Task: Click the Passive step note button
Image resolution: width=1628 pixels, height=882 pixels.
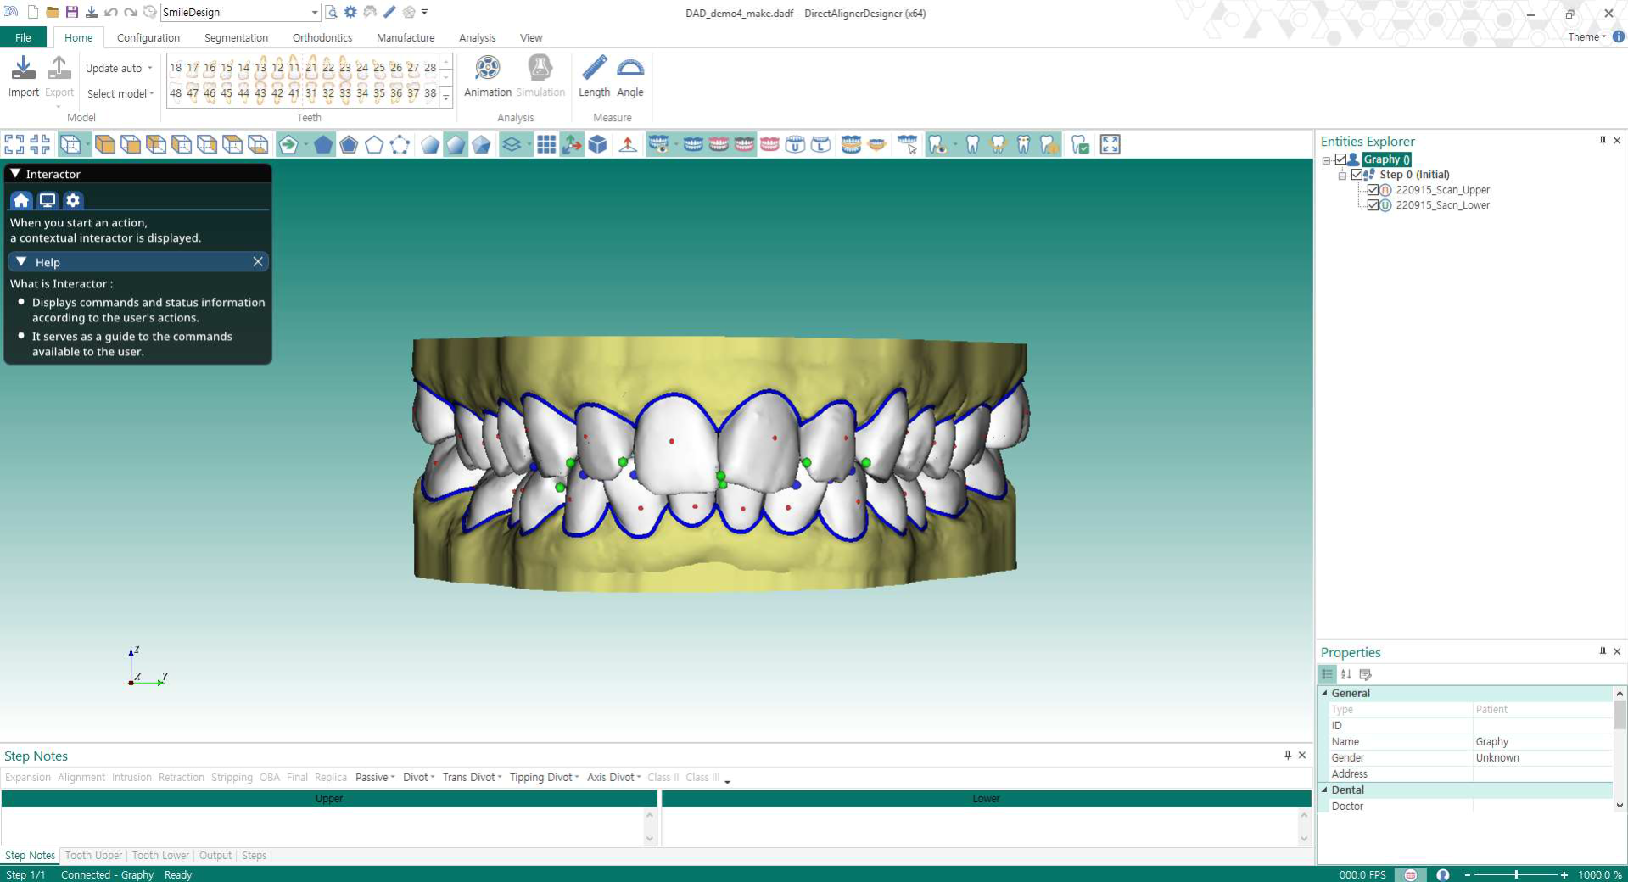Action: pyautogui.click(x=374, y=777)
